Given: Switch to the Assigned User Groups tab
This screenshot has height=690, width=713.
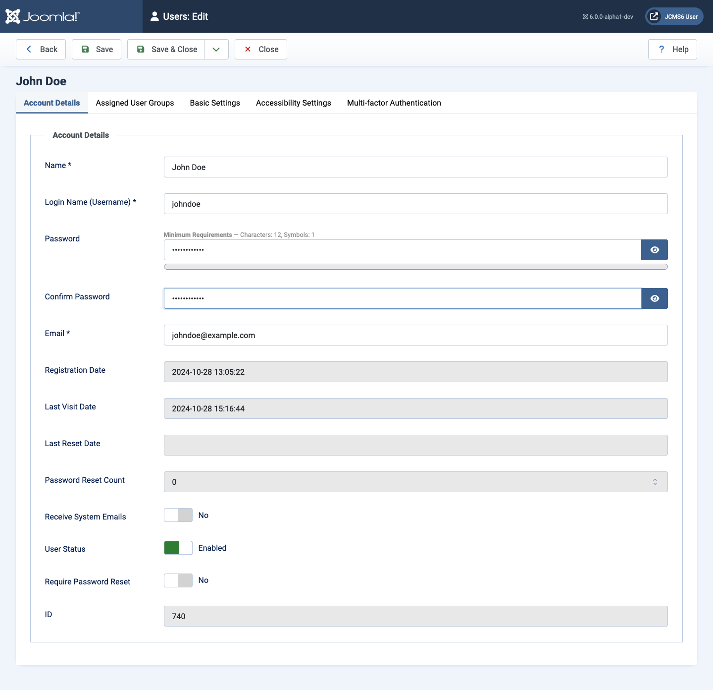Looking at the screenshot, I should 135,103.
